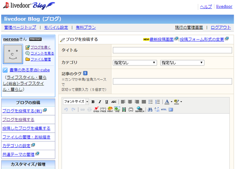Toggle fullscreen editor icon
The width and height of the screenshot is (236, 169).
coord(171,110)
